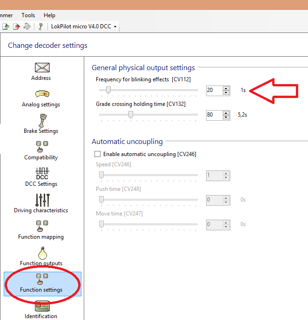
Task: Click the Push time CV248 spinner down arrow
Action: pos(226,202)
